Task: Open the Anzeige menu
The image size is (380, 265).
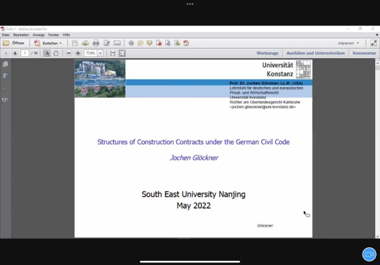Action: [x=38, y=35]
